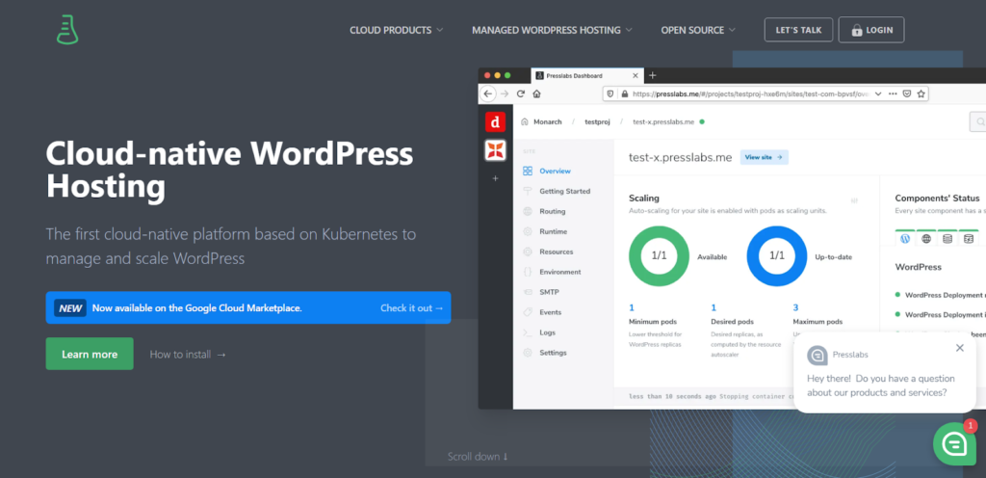Select the orange cross project icon
The image size is (986, 478).
point(495,150)
